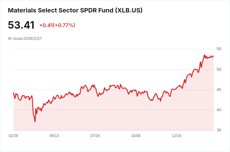Select the 07/28 date label on x-axis
This screenshot has height=152, width=230.
95,136
